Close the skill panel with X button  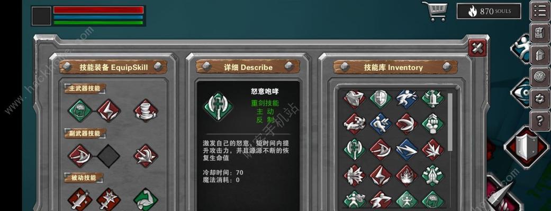pos(477,48)
